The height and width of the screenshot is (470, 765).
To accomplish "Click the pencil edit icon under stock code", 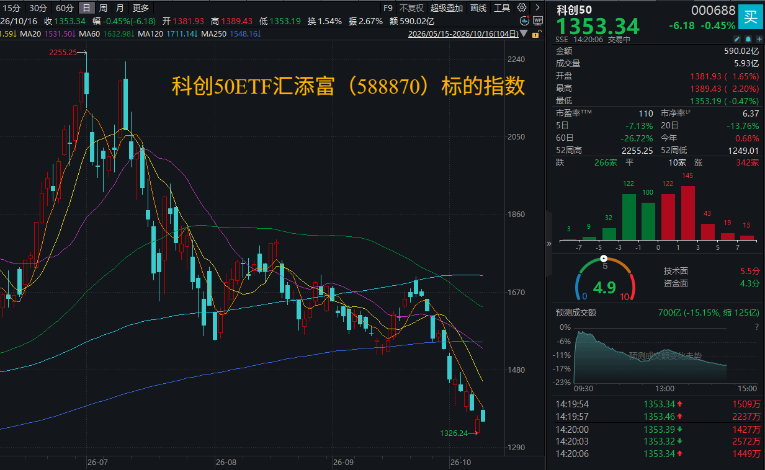I will [x=737, y=39].
